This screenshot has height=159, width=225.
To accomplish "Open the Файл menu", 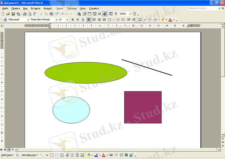I will pos(5,8).
